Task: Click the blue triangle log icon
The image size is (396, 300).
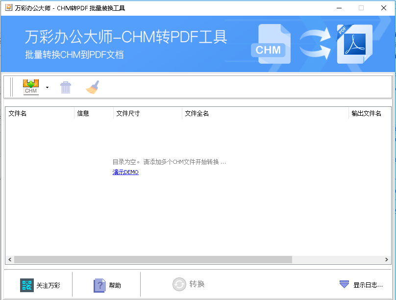Action: 343,284
